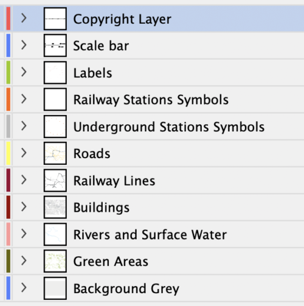Click the blue color bar of Scale bar
Screen dimensions: 304x306
[x=9, y=46]
